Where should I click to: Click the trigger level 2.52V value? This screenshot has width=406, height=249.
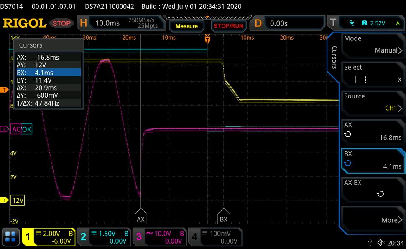(x=378, y=23)
